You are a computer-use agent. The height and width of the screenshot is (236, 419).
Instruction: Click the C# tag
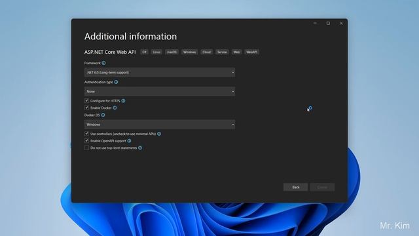(x=144, y=52)
